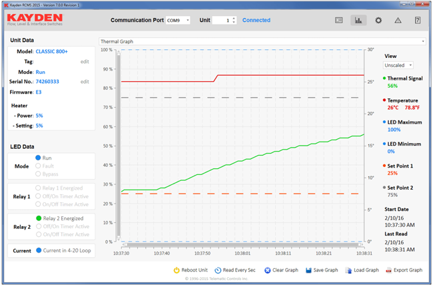Click the Thermal Signal 56% value
The width and height of the screenshot is (433, 286).
392,86
